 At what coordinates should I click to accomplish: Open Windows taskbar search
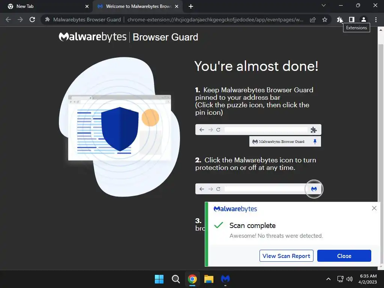pyautogui.click(x=175, y=279)
